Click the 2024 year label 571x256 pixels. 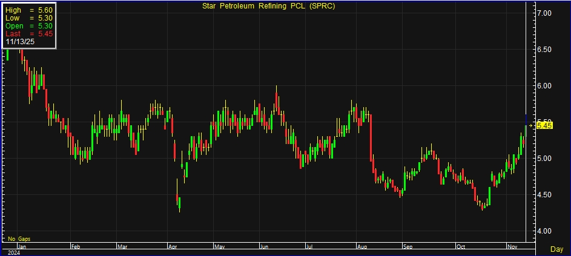[11, 253]
